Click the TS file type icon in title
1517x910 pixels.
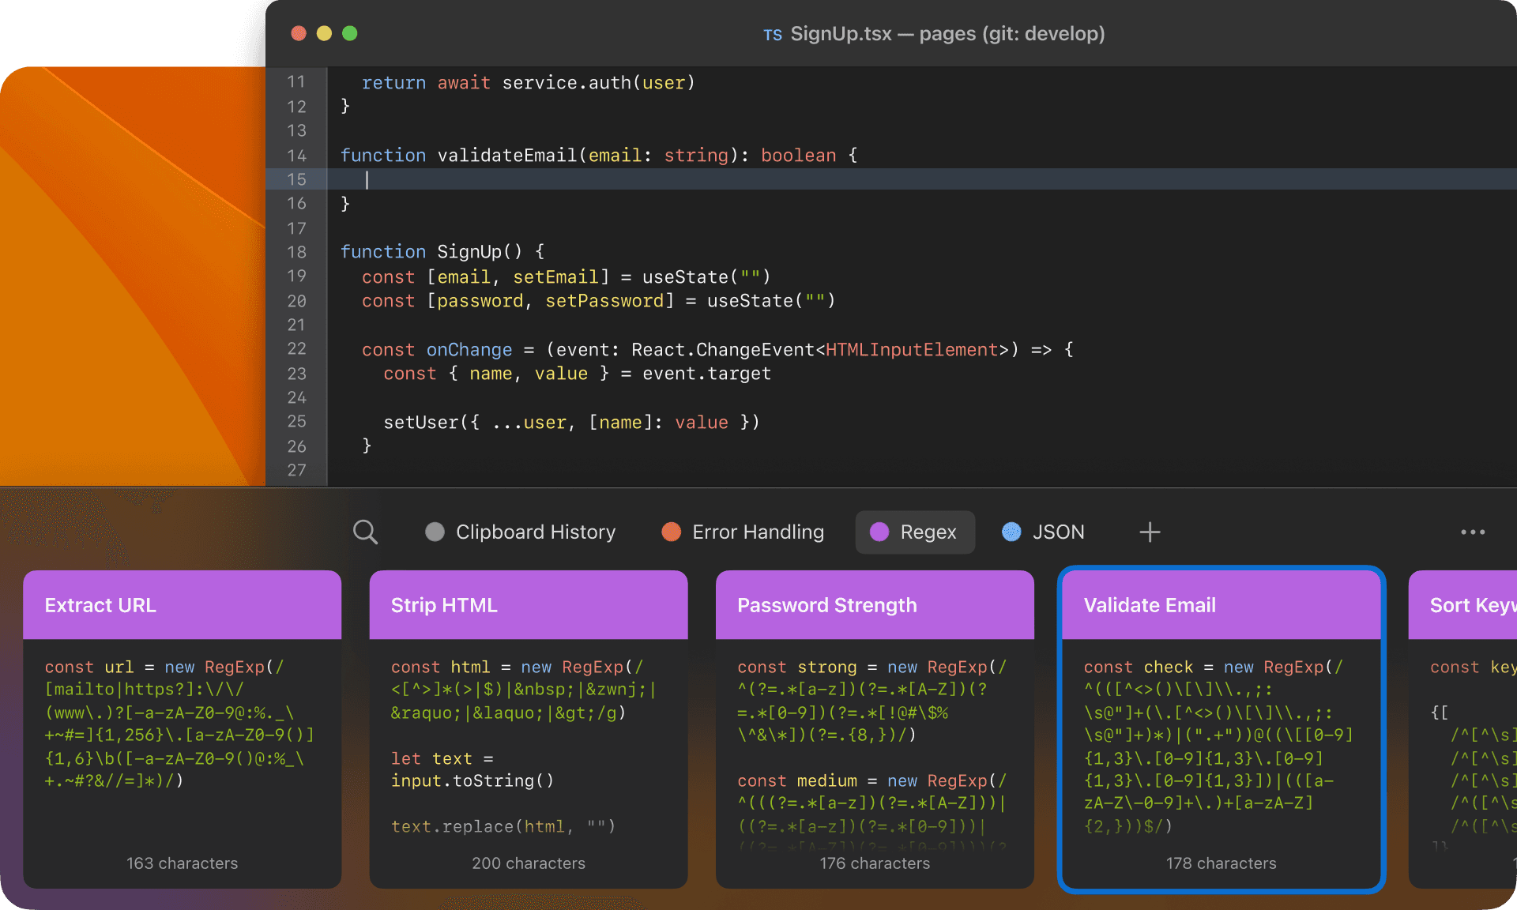point(772,35)
